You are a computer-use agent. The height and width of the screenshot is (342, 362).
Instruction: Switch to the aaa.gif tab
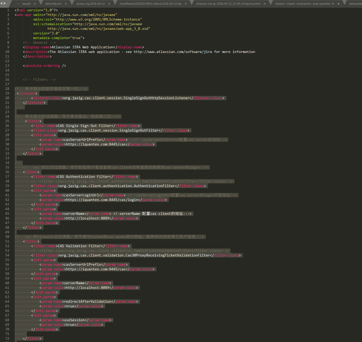coord(26,4)
